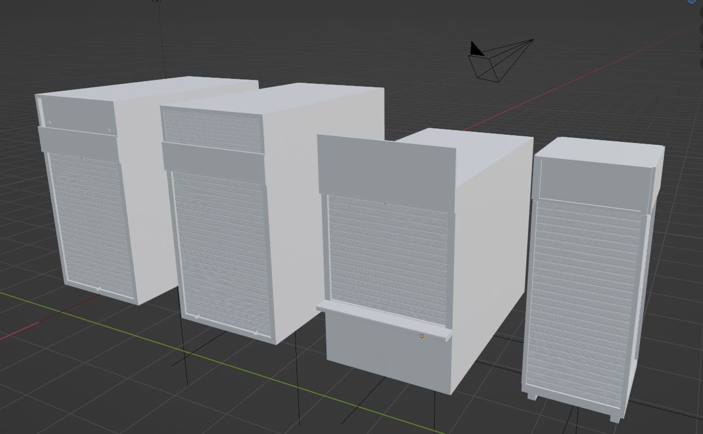Screen dimensions: 703x434
Task: Click the right foot of the rightmost cabinet
Action: pyautogui.click(x=616, y=418)
